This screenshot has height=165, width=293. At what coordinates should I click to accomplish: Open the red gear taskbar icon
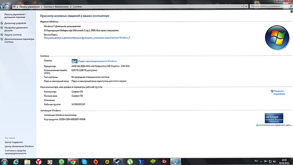click(x=164, y=162)
